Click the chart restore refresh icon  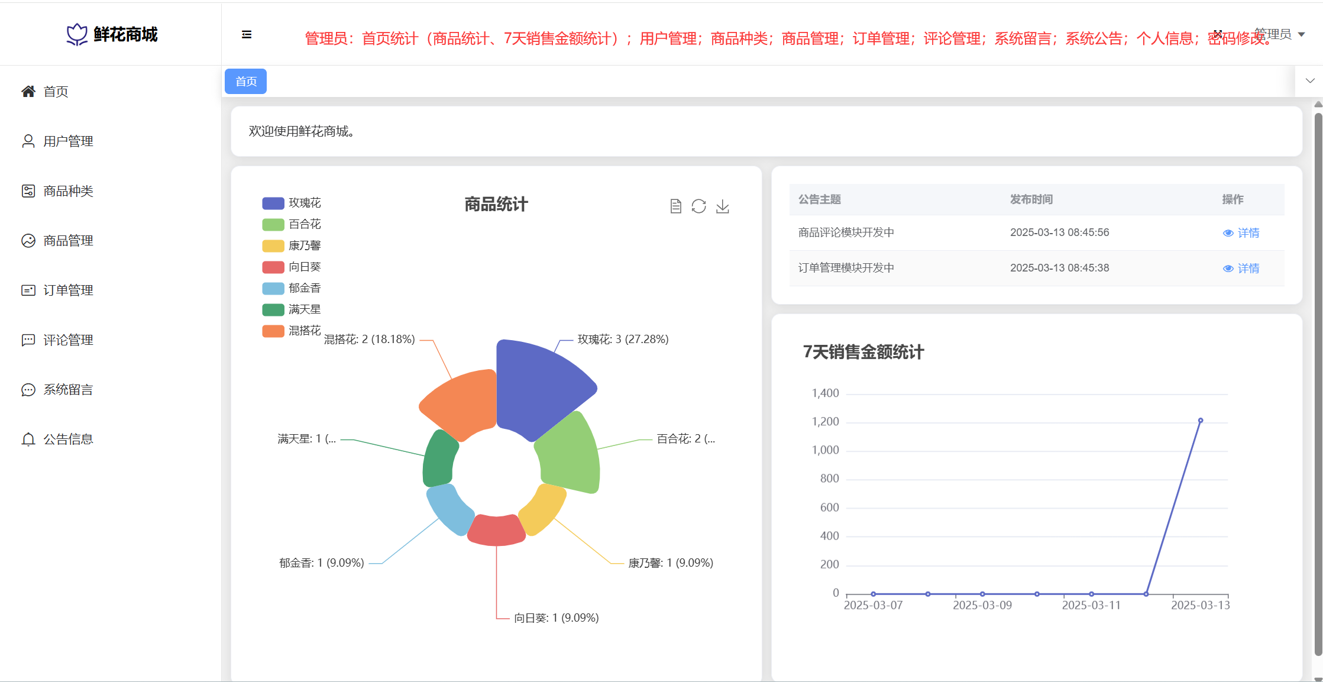(698, 206)
